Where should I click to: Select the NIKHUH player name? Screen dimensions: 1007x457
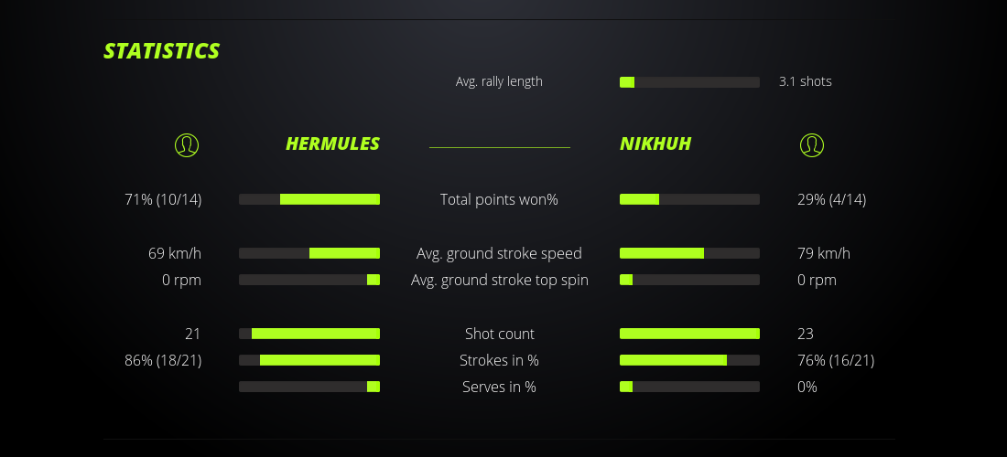(655, 144)
